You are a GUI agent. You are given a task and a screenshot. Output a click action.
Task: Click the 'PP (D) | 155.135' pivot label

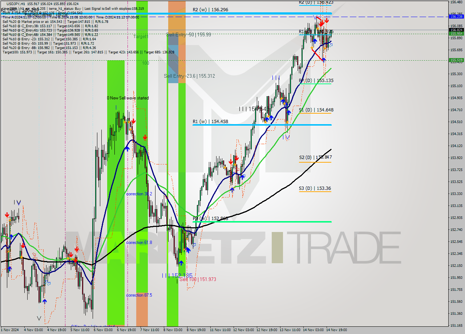[316, 81]
